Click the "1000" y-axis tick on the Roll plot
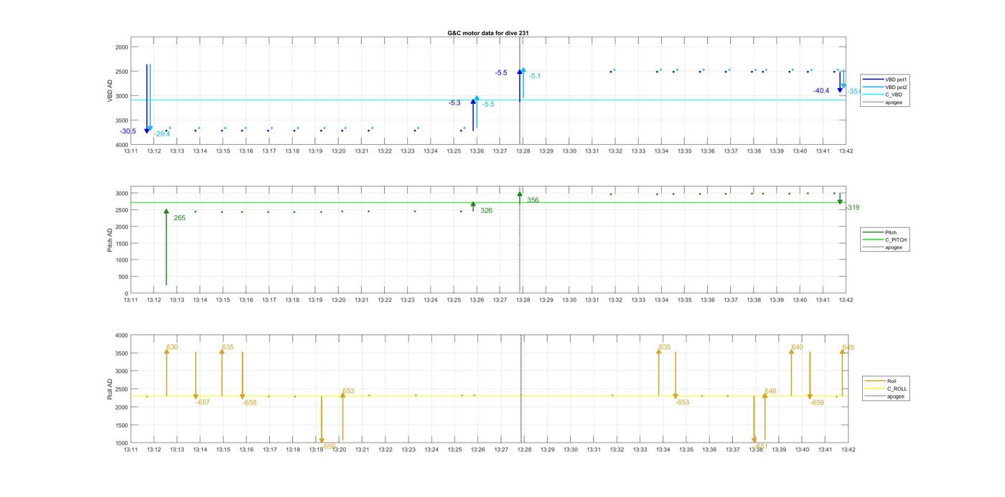The image size is (1005, 497). point(121,443)
